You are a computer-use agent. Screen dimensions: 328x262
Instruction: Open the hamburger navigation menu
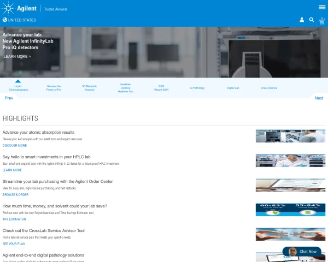[x=322, y=8]
